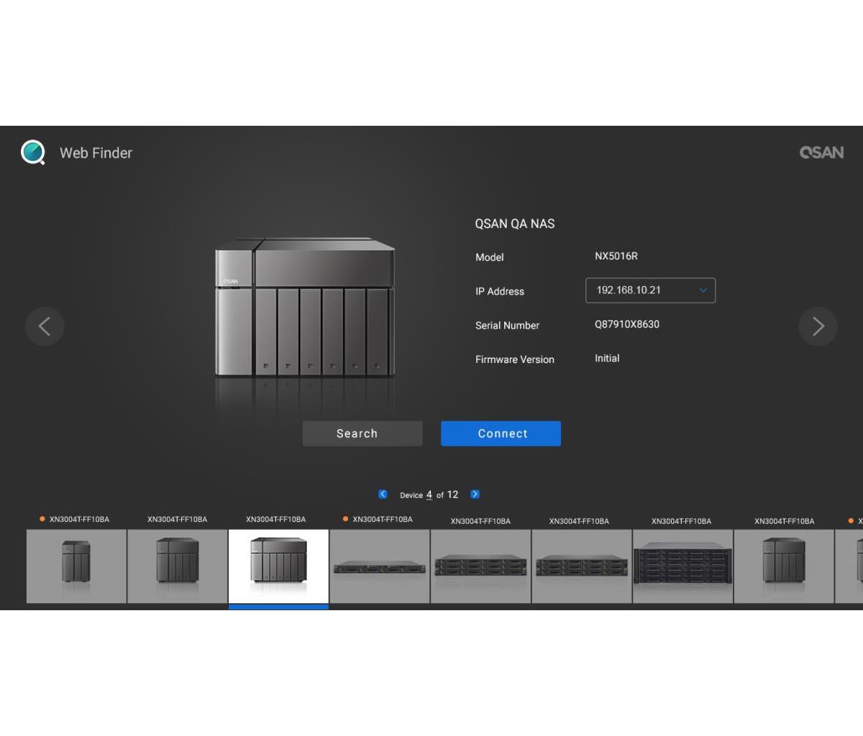Click the Search button
This screenshot has width=863, height=736.
tap(362, 433)
